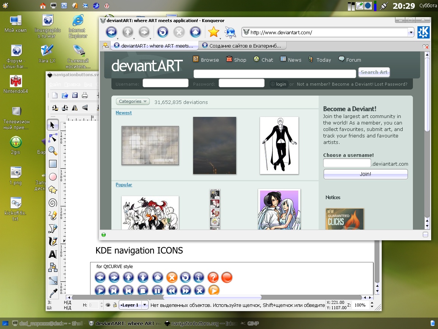Click the login button on deviantART
Viewport: 438px width, 329px height.
click(x=278, y=84)
